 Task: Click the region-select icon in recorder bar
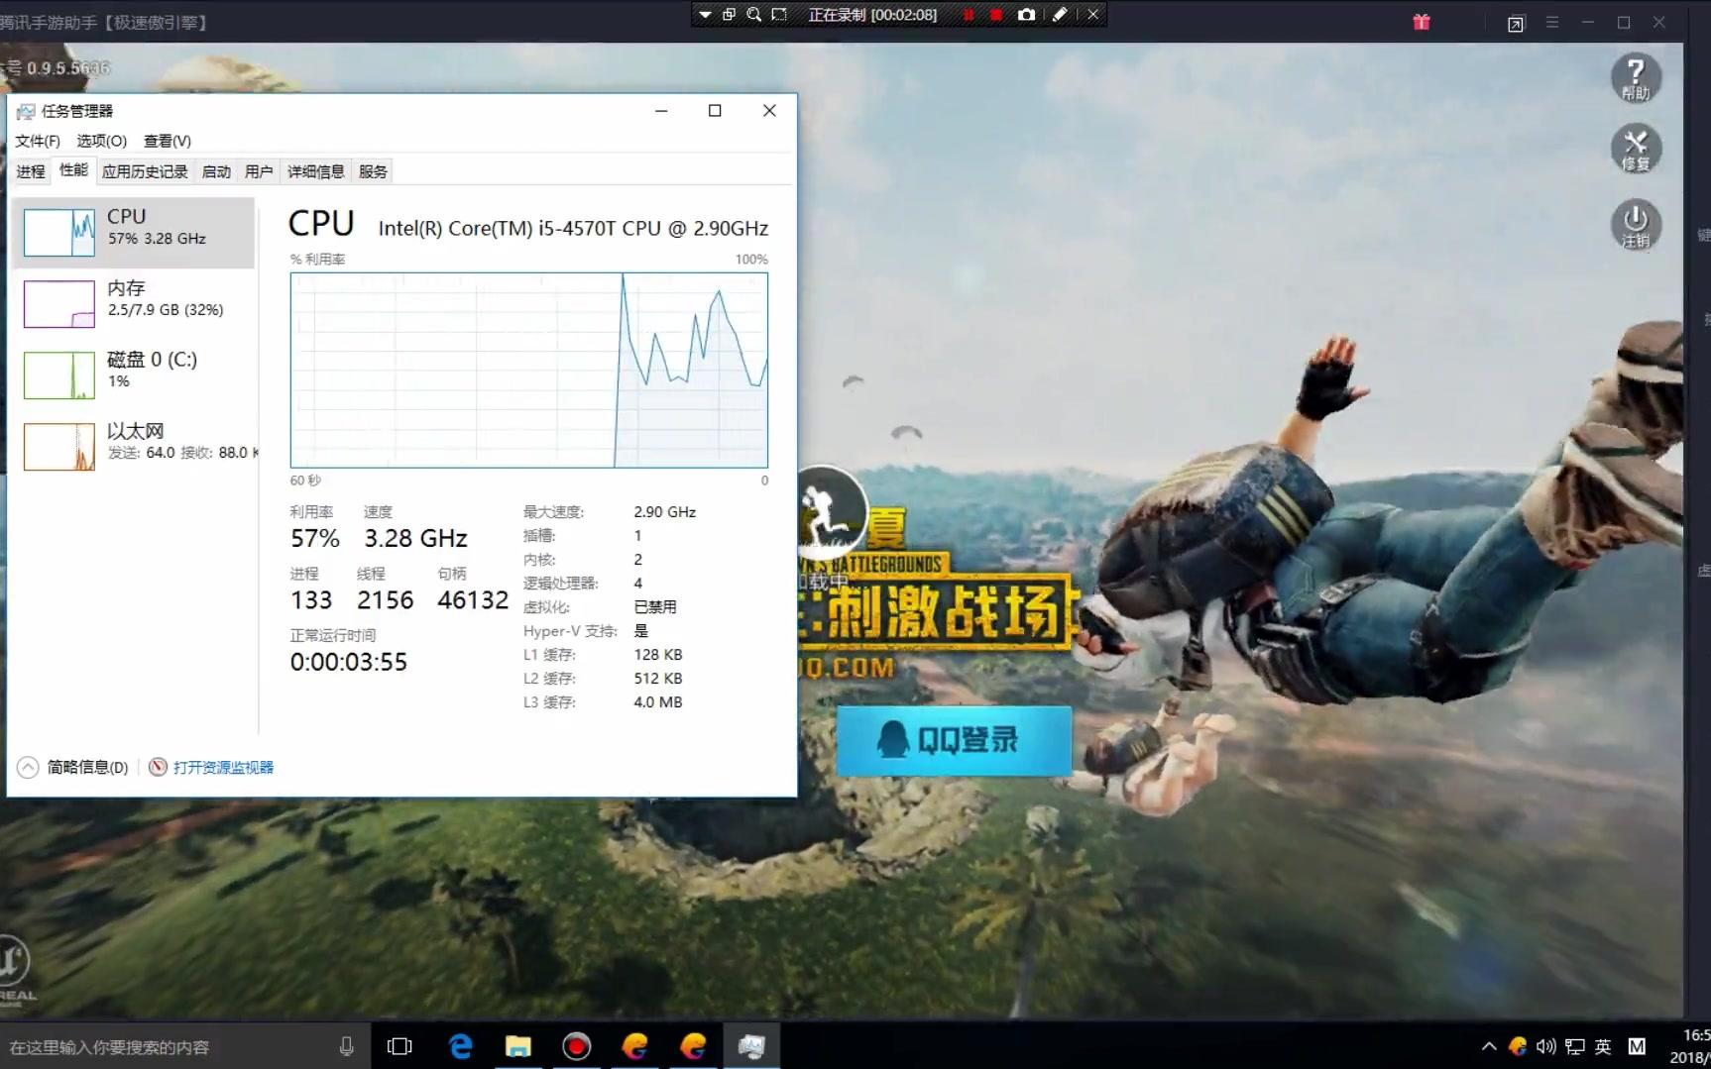[x=779, y=15]
